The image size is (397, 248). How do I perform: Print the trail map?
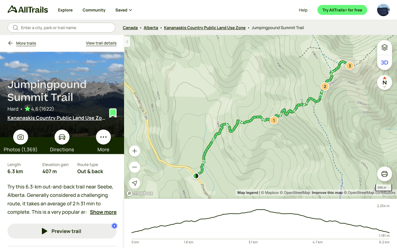(384, 174)
